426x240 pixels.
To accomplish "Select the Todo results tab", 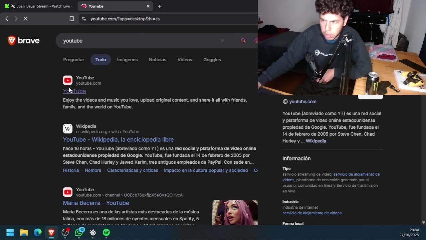I will point(101,60).
